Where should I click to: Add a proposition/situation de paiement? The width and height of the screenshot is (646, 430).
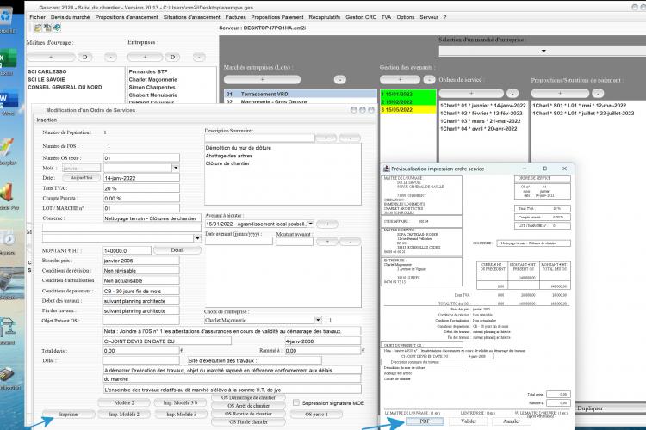[x=560, y=94]
